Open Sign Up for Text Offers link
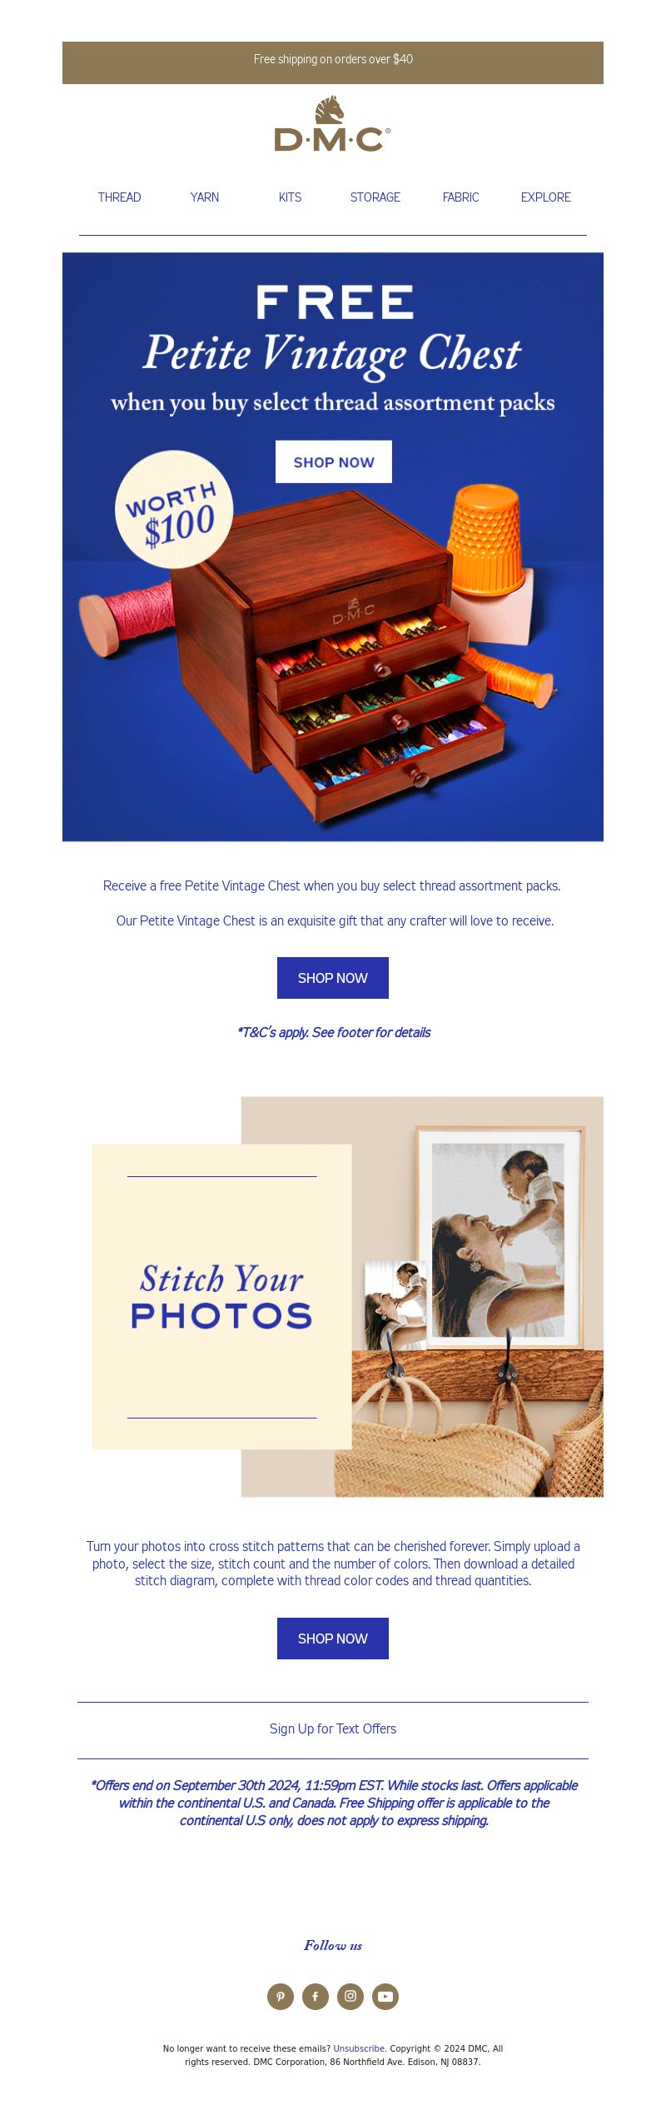 (333, 1728)
